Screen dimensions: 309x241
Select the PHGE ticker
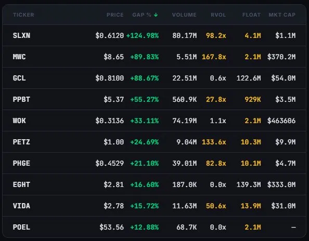(x=21, y=163)
